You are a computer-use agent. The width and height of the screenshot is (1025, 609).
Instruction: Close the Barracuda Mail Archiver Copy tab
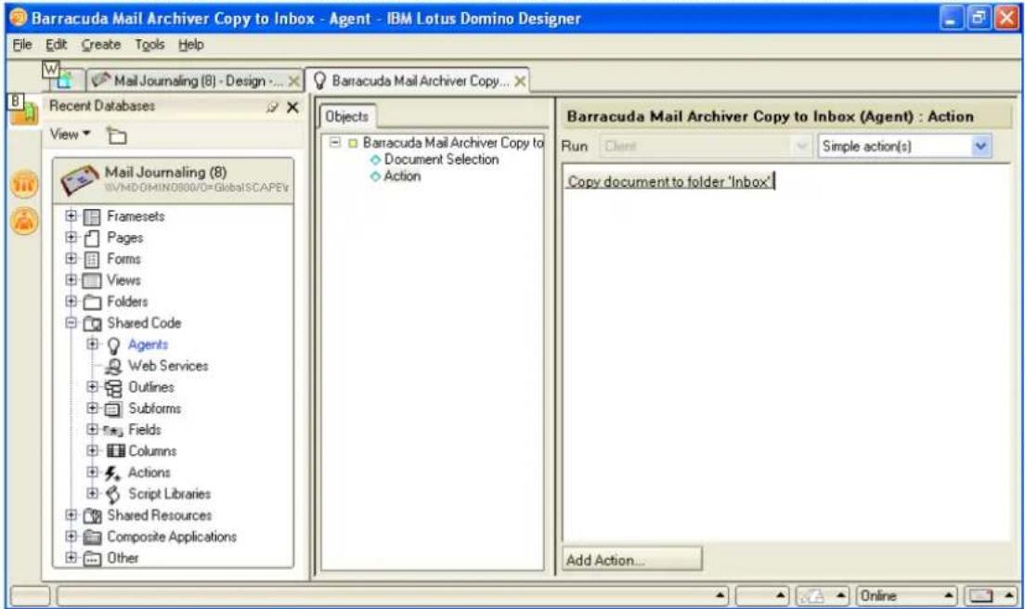(x=520, y=81)
